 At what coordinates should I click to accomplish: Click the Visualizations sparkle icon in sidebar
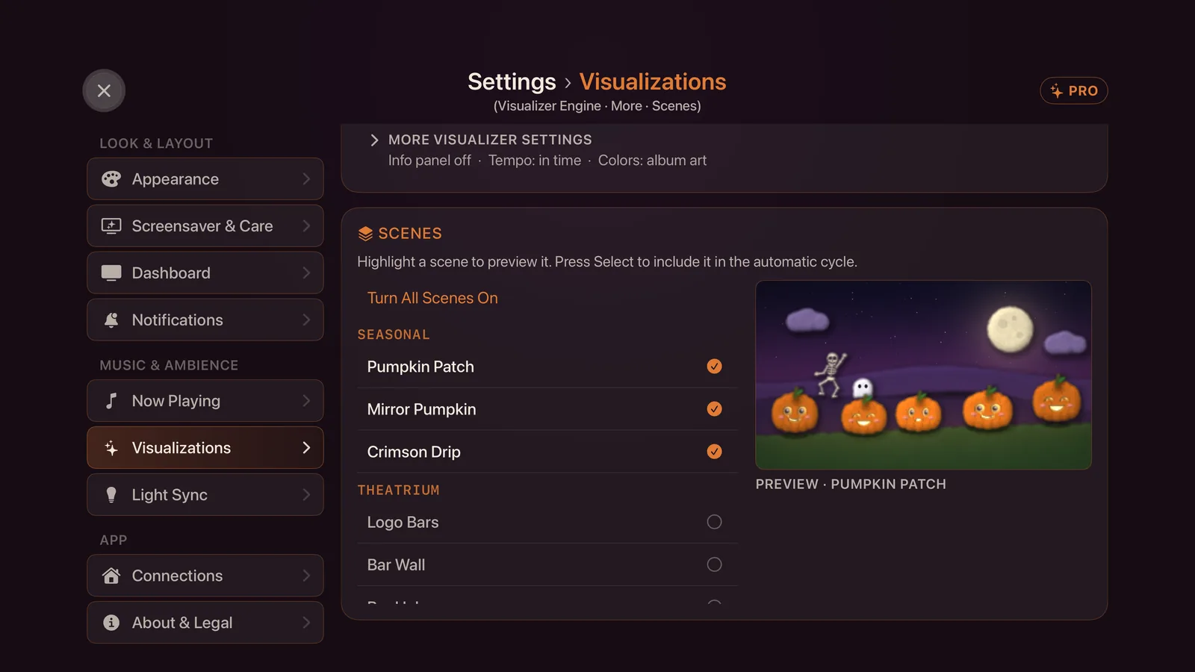tap(111, 448)
